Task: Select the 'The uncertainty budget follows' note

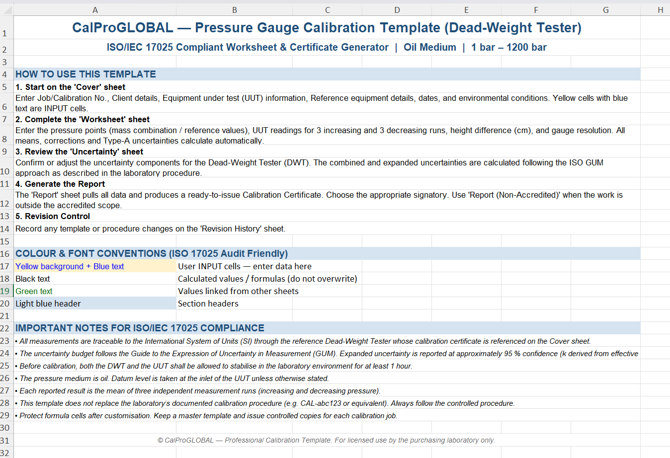Action: tap(327, 353)
